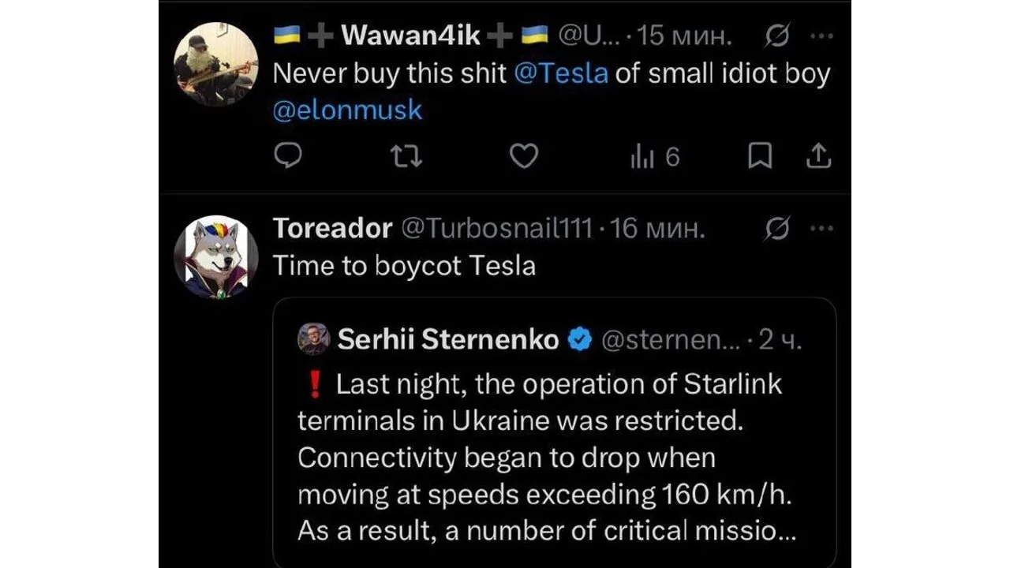This screenshot has width=1010, height=568.
Task: Open Toreador's wolf avatar profile
Action: pyautogui.click(x=216, y=256)
